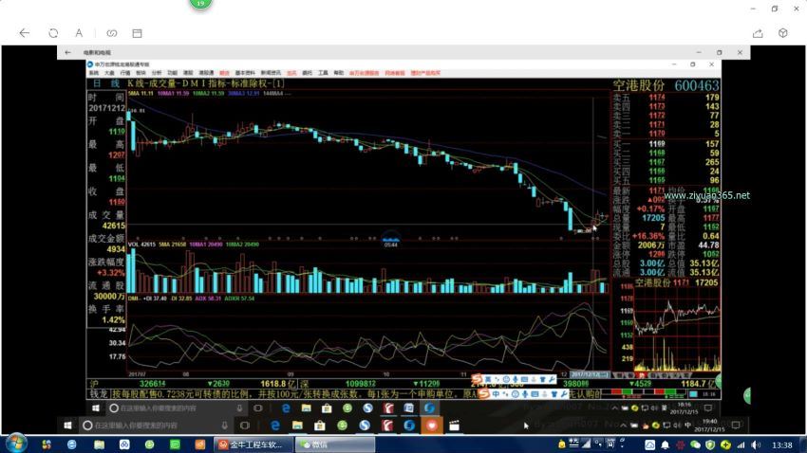The image size is (807, 453).
Task: Click the S logo on the Sogou bar showing 英
Action: pos(477,380)
